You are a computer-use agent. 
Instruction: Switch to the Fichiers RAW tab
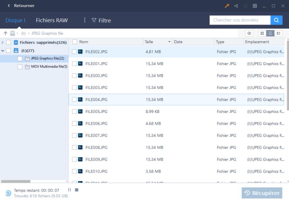52,20
